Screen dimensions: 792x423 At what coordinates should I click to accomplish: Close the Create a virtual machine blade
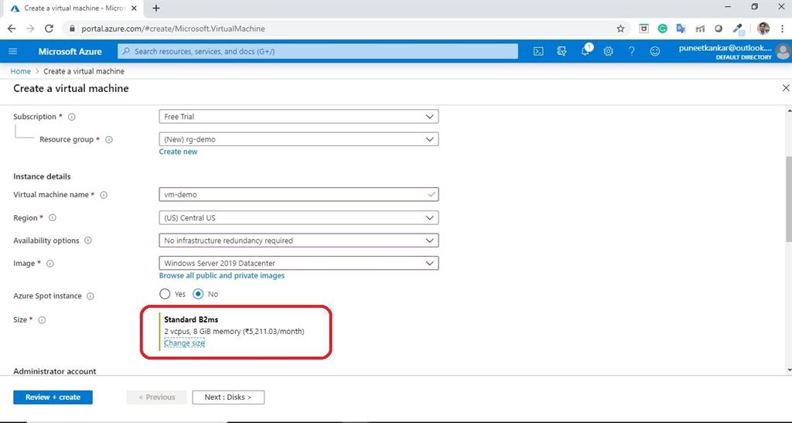tap(786, 88)
